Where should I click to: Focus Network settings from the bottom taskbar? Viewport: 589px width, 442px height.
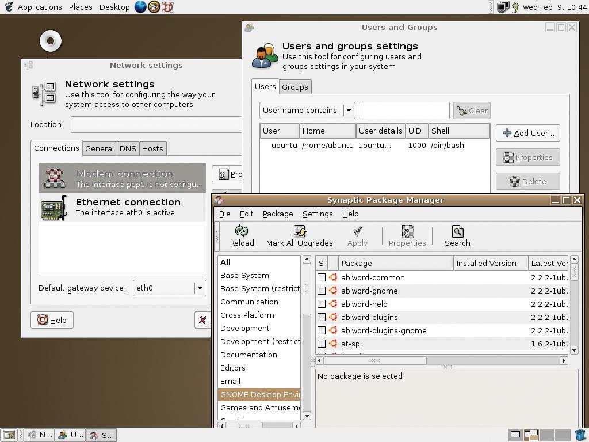point(40,435)
